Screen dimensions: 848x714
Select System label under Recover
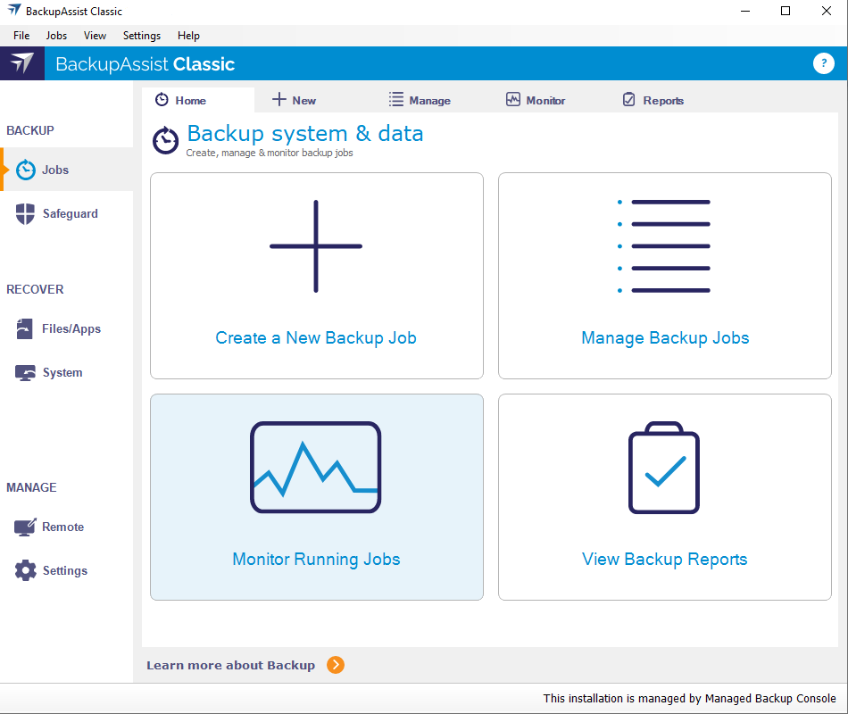(x=62, y=373)
